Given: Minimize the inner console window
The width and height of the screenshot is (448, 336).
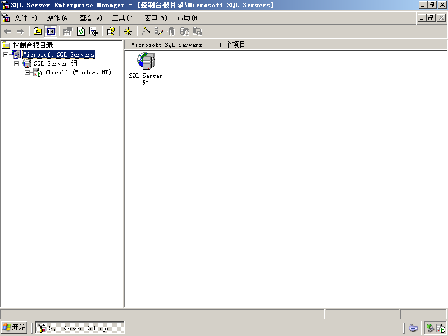Looking at the screenshot, I should coord(422,18).
